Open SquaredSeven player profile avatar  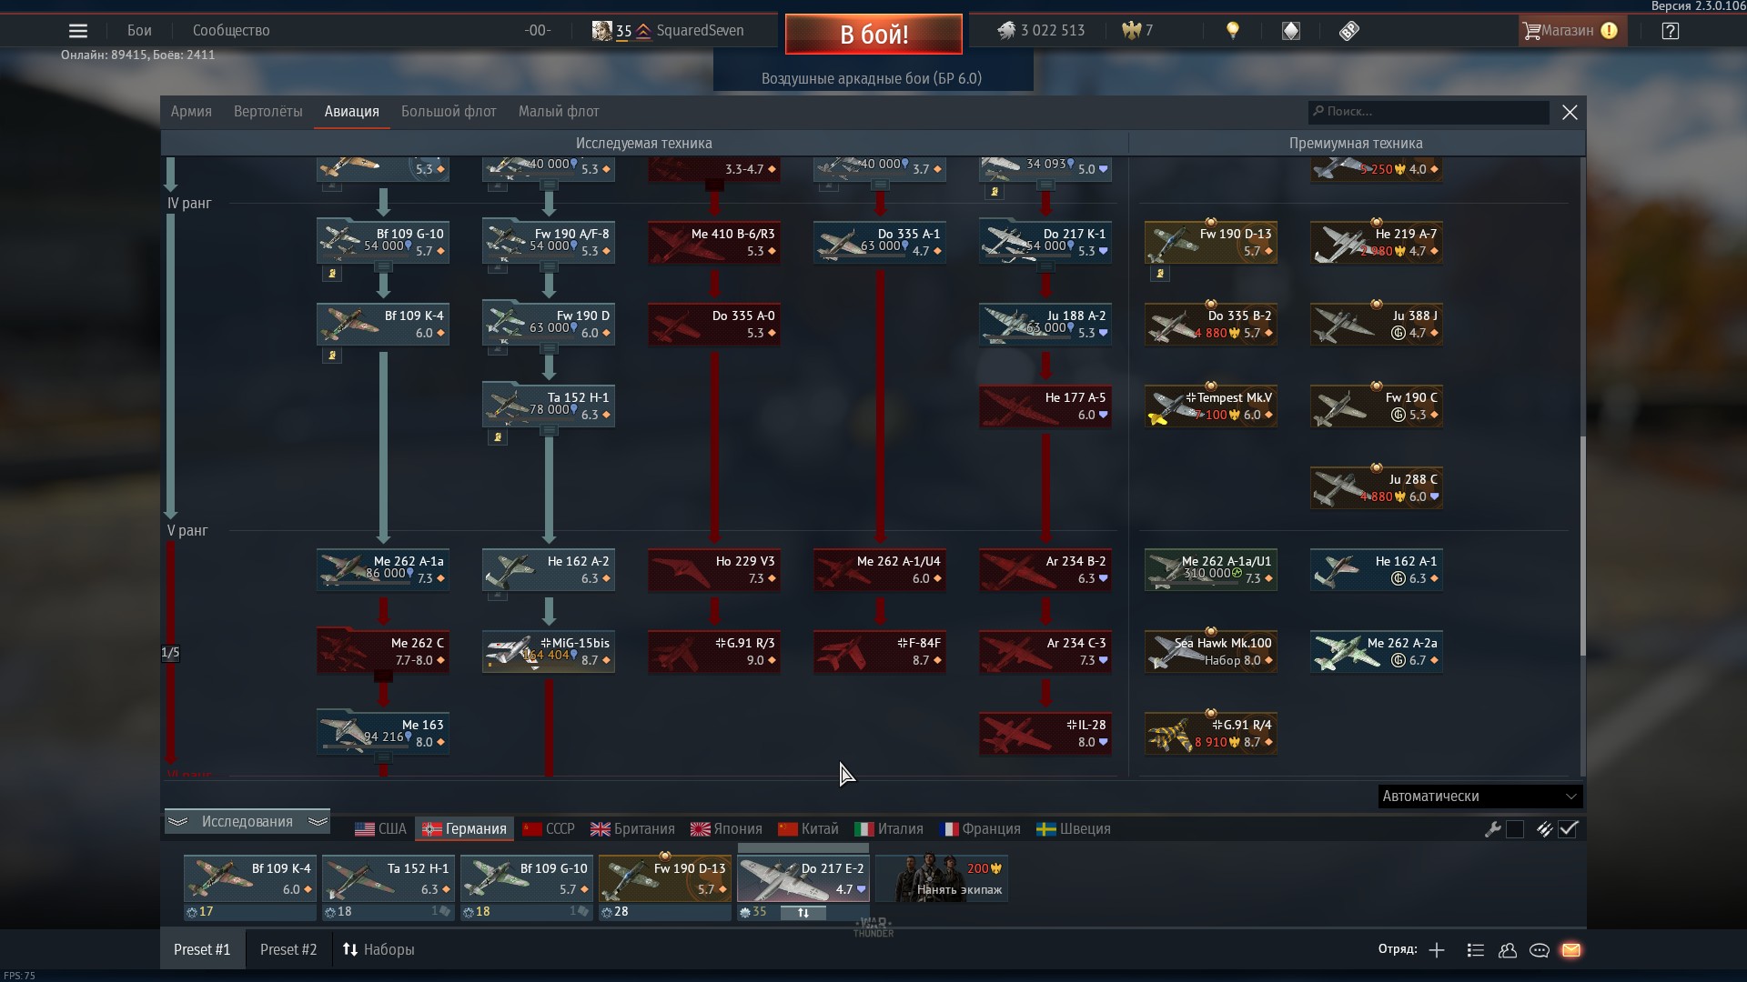(x=601, y=31)
